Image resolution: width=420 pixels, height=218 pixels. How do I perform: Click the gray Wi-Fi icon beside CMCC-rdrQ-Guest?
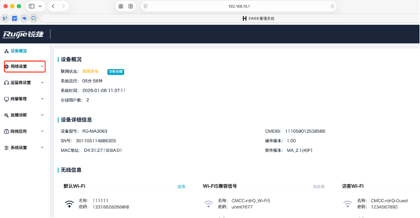(348, 204)
